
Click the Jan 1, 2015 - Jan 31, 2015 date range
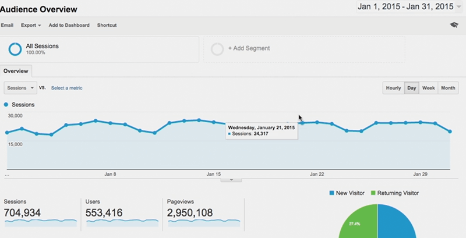pos(405,6)
